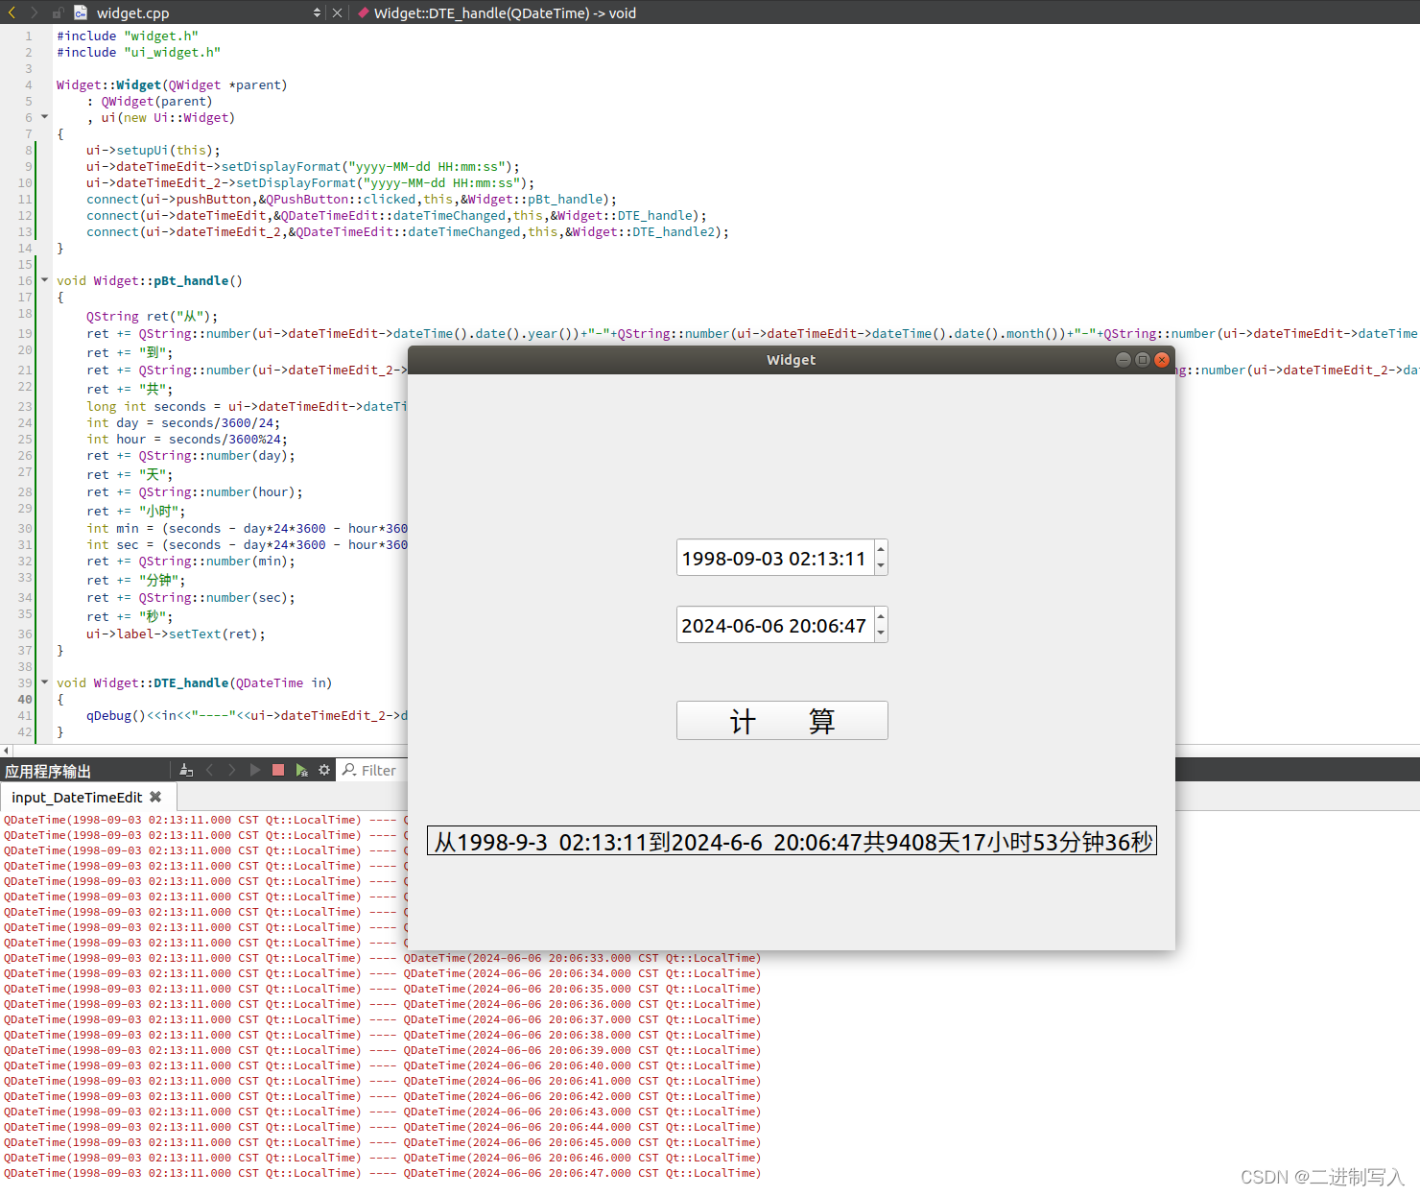Collapse the Widget constructor at line 6
The height and width of the screenshot is (1196, 1420).
point(44,117)
